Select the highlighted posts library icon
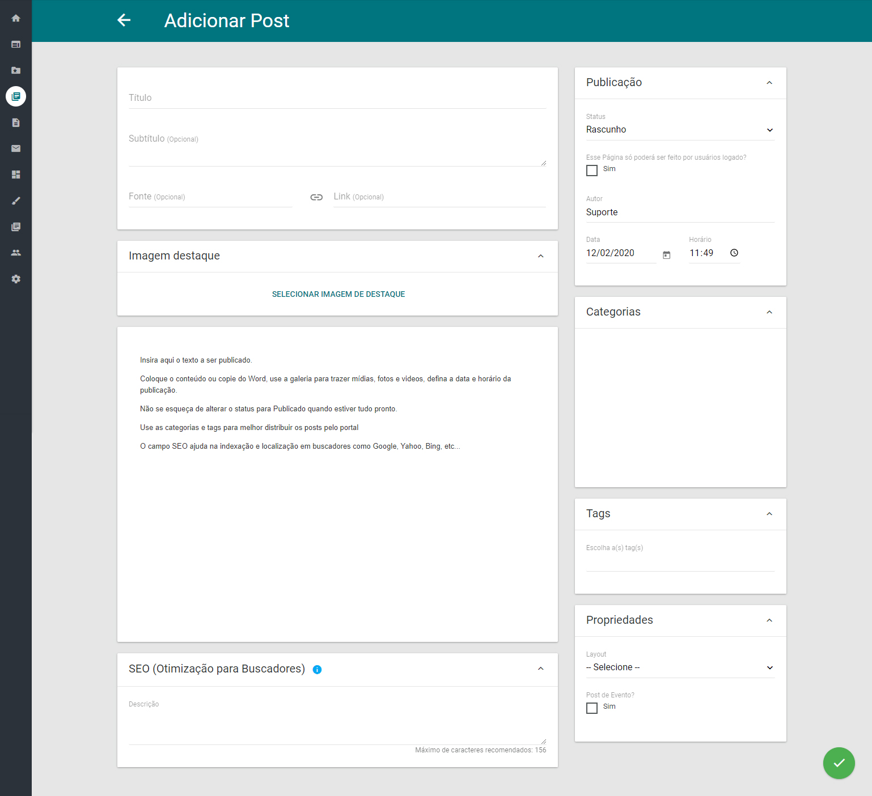The width and height of the screenshot is (872, 796). tap(16, 96)
